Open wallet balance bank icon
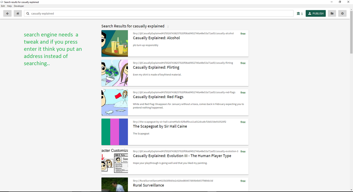Viewport: 353px width, 192px height. click(298, 14)
